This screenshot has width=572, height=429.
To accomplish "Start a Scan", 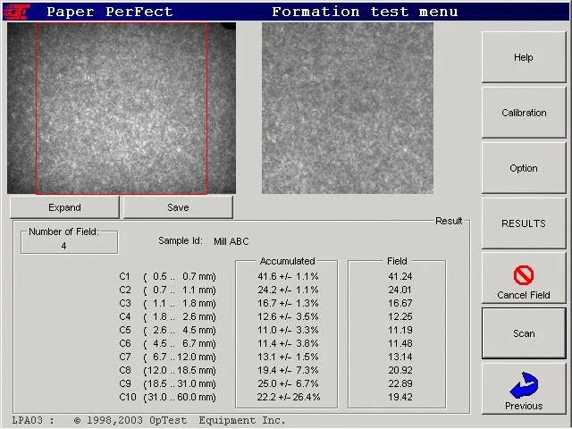I will (x=524, y=333).
